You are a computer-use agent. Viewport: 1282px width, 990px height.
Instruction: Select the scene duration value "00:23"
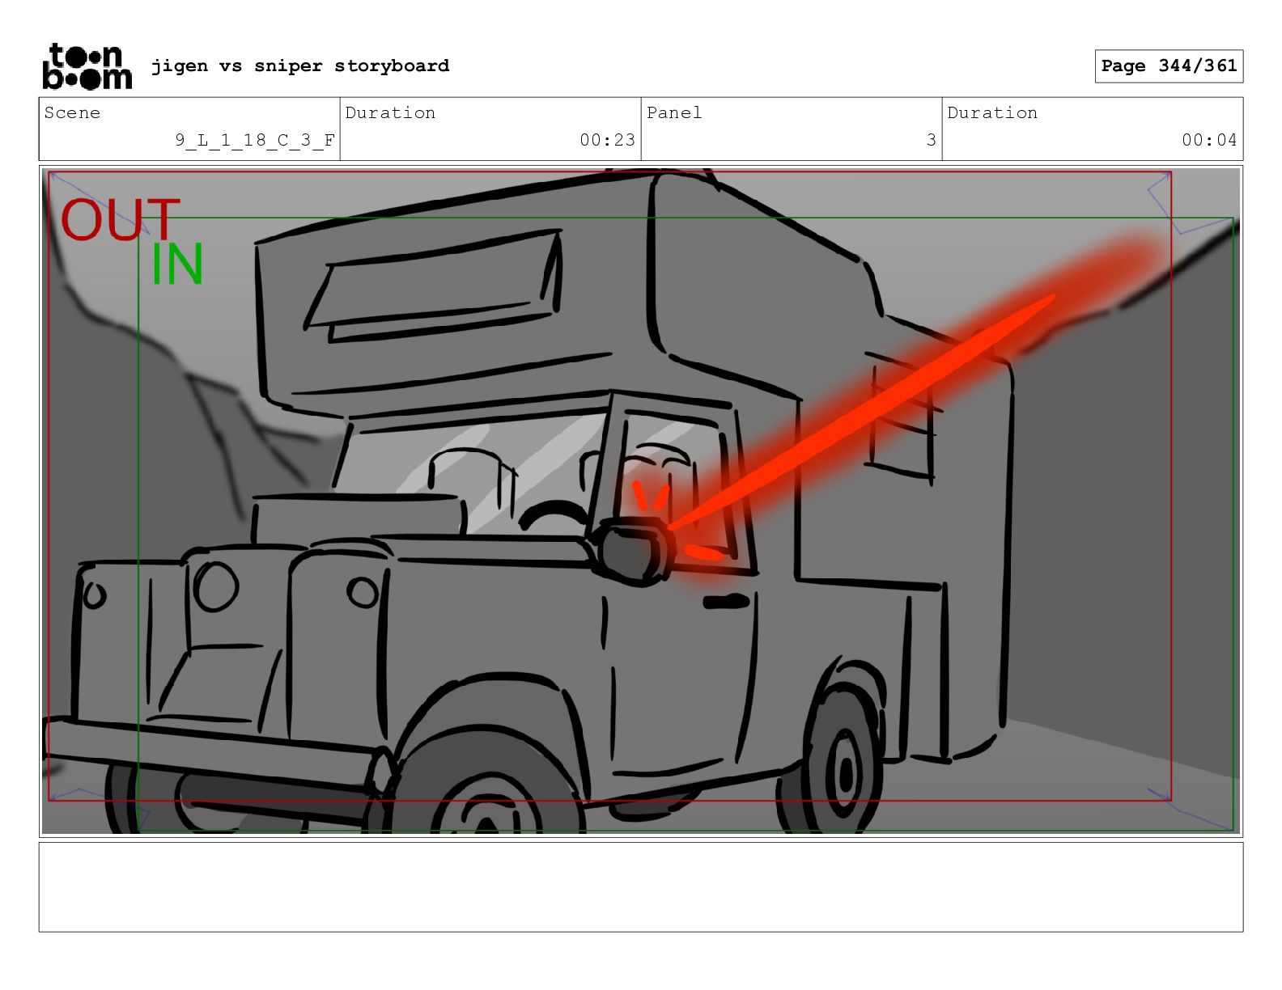(608, 140)
